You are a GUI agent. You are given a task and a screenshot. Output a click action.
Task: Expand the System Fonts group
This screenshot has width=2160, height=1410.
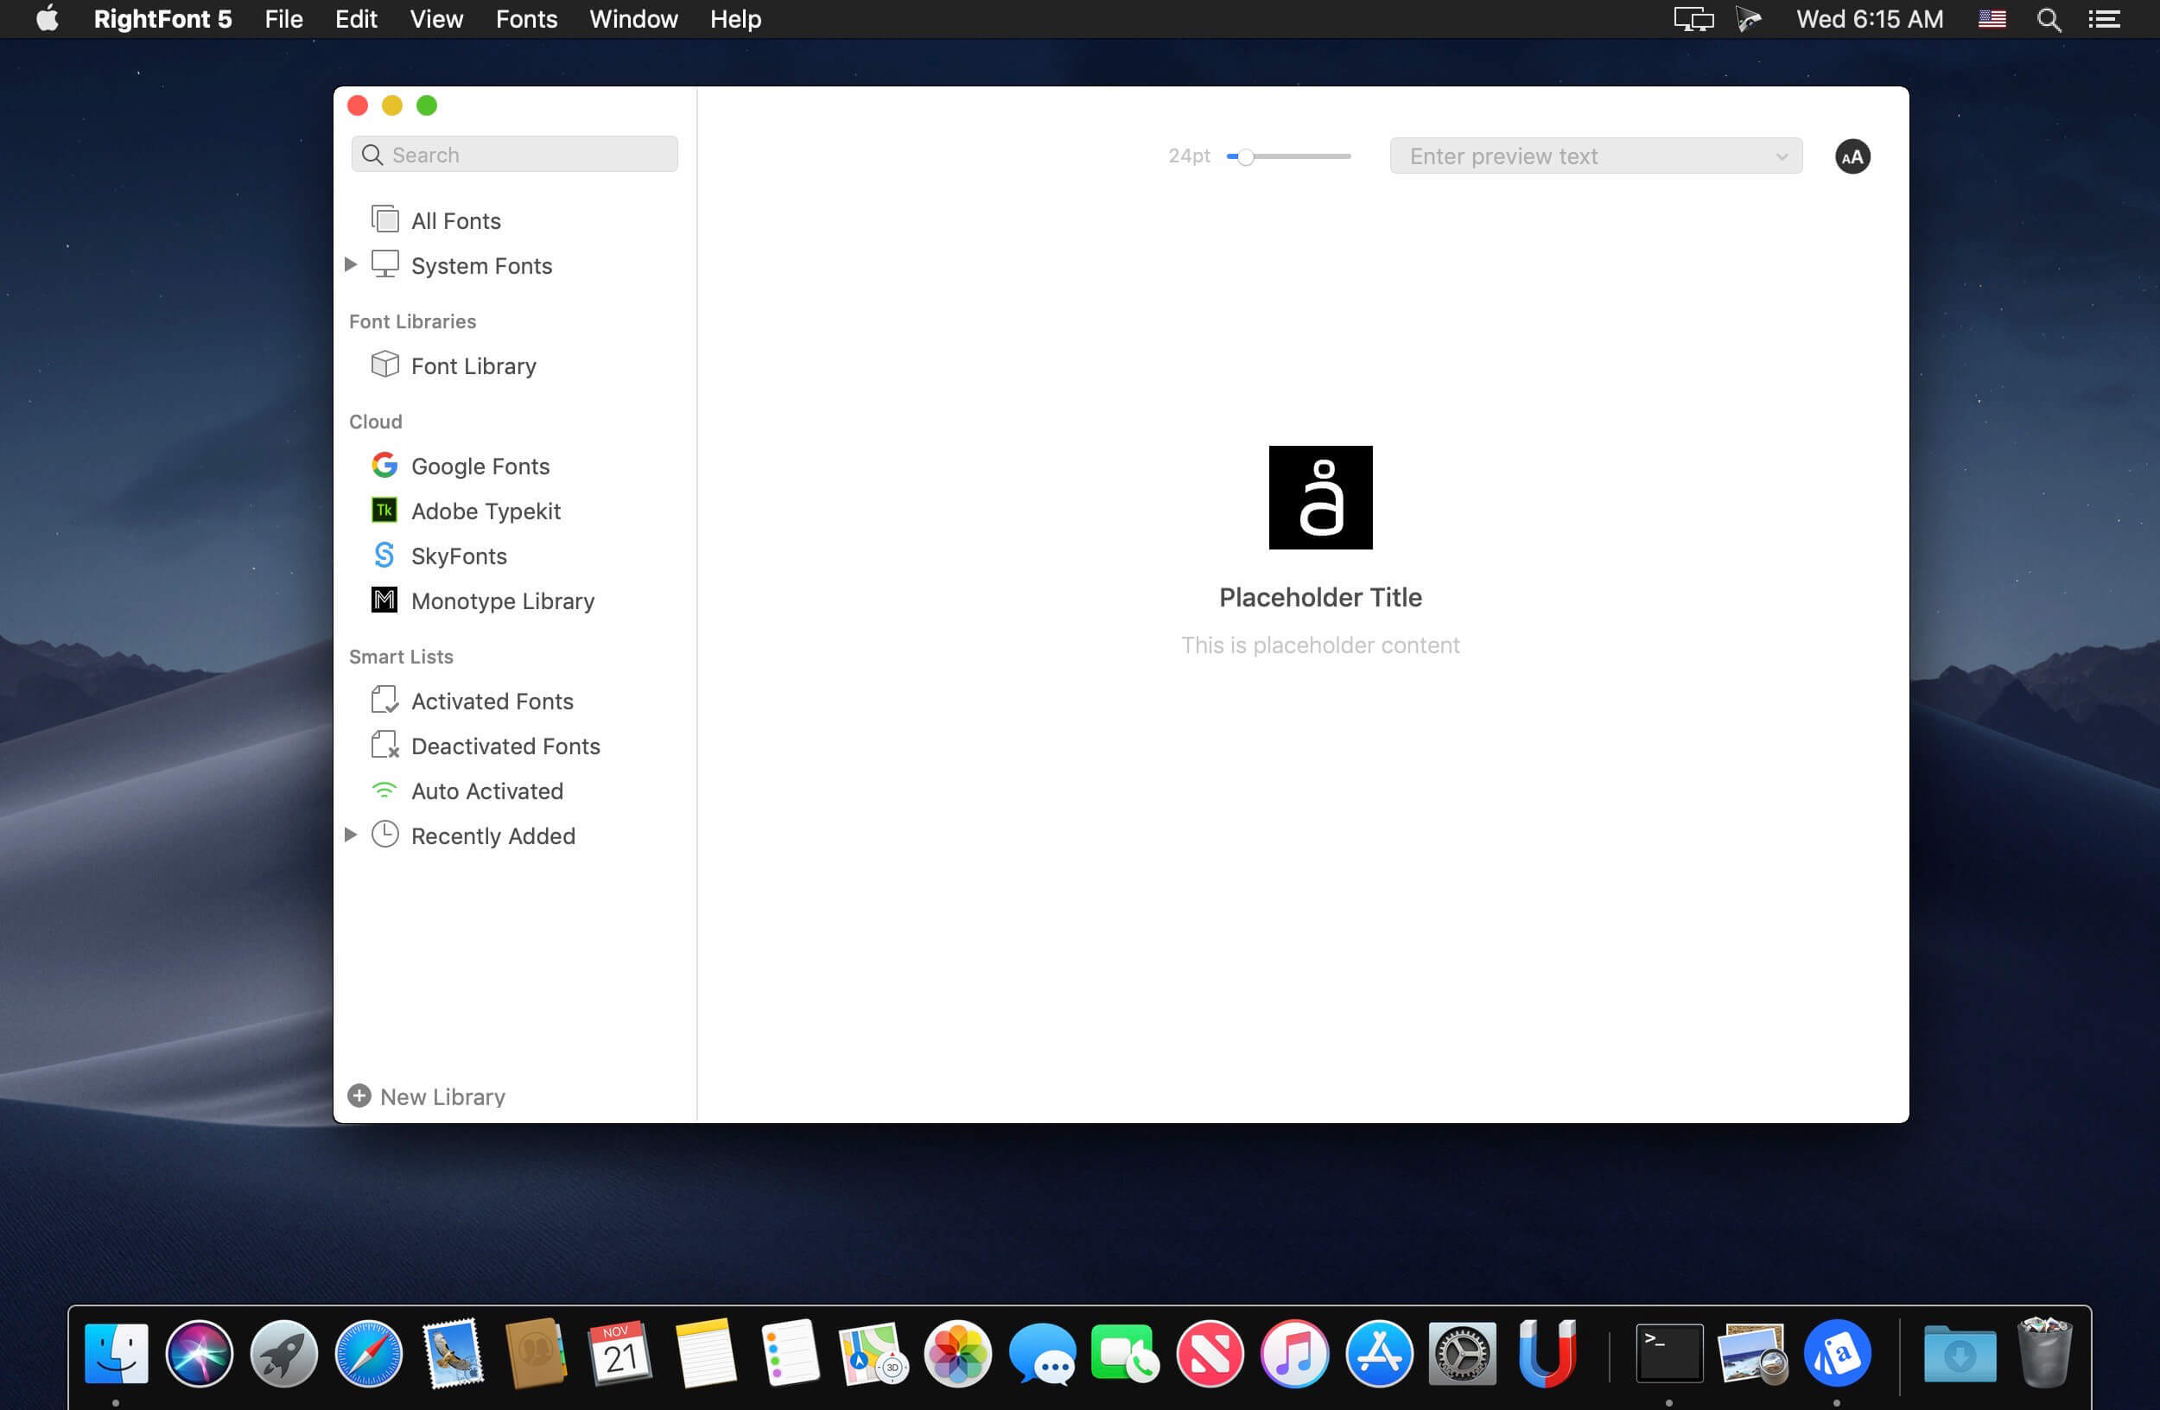350,264
